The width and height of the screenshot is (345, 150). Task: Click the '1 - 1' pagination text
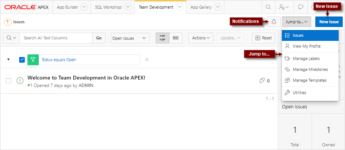tap(270, 99)
